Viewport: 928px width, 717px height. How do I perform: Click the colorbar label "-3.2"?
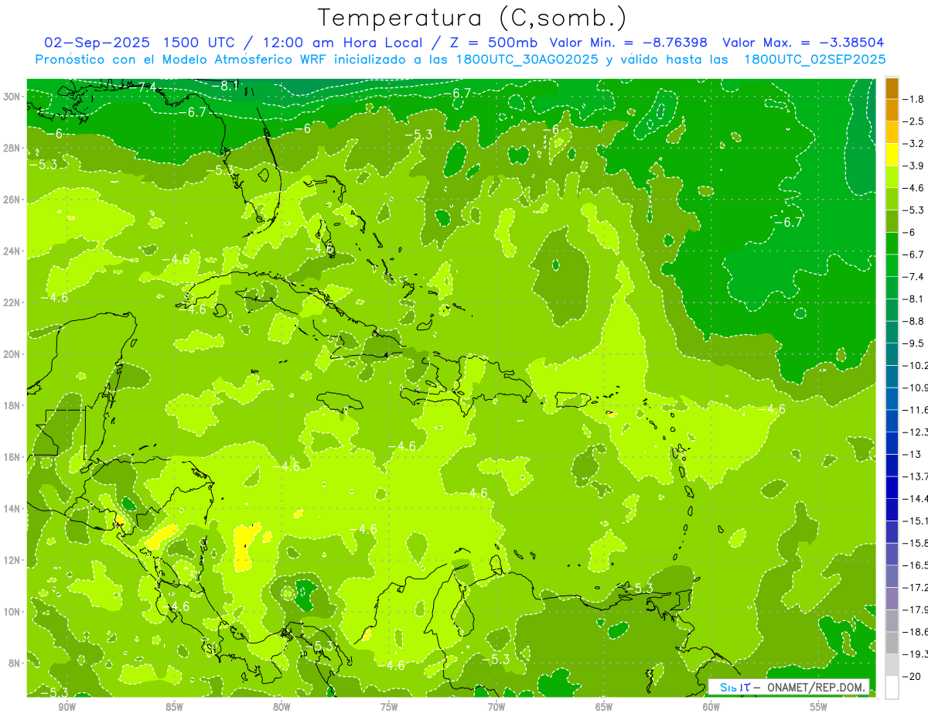pyautogui.click(x=914, y=144)
